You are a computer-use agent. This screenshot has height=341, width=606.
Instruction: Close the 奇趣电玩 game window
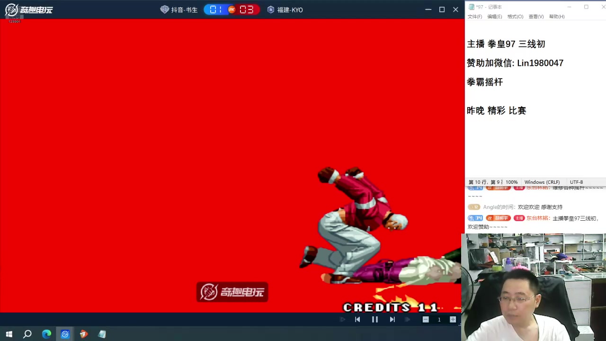(x=455, y=9)
